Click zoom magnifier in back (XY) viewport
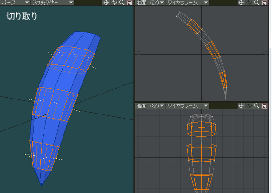This screenshot has width=272, height=193. (x=257, y=106)
